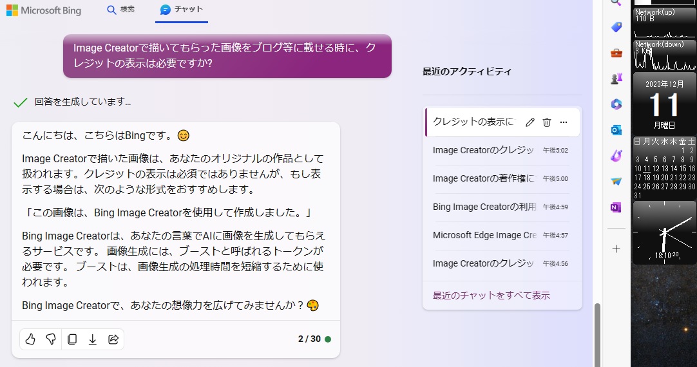Open the Image Creatorのクレジッ chat from 午後4:56
Image resolution: width=697 pixels, height=367 pixels.
click(501, 263)
